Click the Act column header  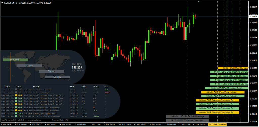[x=106, y=86]
